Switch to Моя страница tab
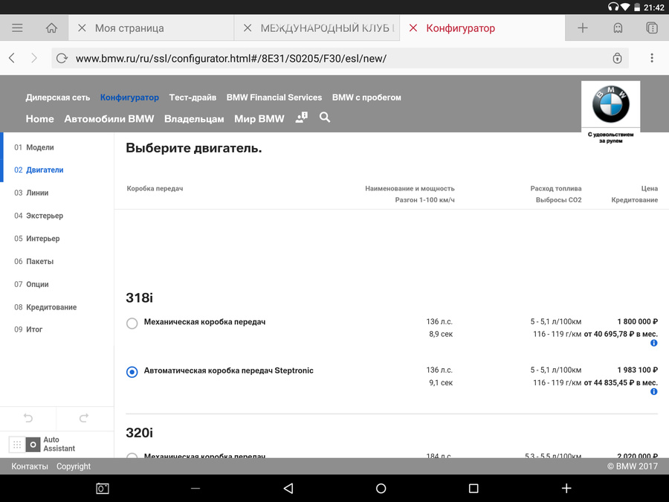The width and height of the screenshot is (669, 502). coord(151,28)
